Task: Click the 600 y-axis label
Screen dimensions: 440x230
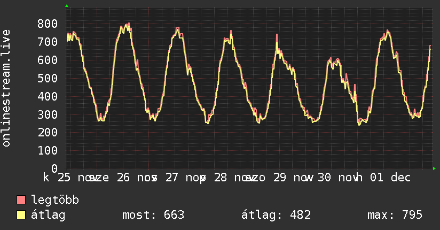Action: pyautogui.click(x=48, y=60)
